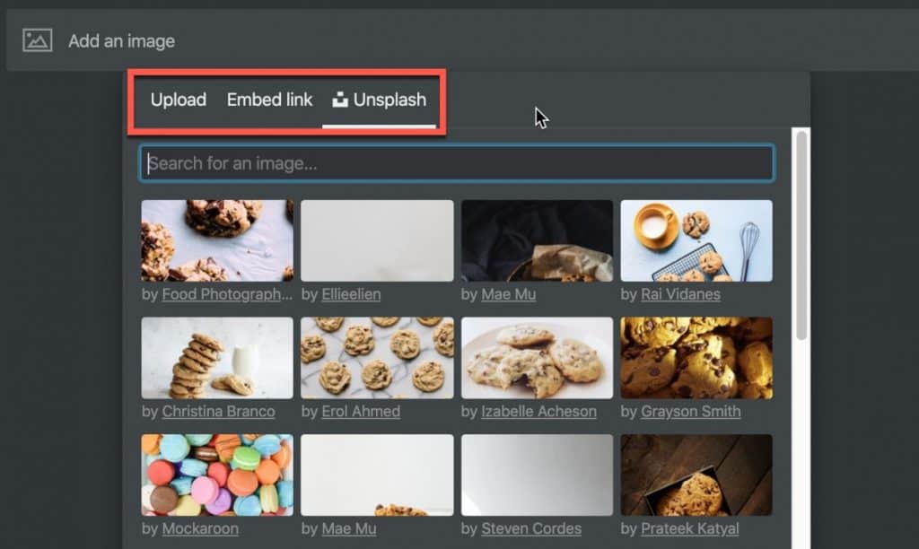Image resolution: width=919 pixels, height=549 pixels.
Task: Open the Mockaroon author link
Action: coord(200,528)
